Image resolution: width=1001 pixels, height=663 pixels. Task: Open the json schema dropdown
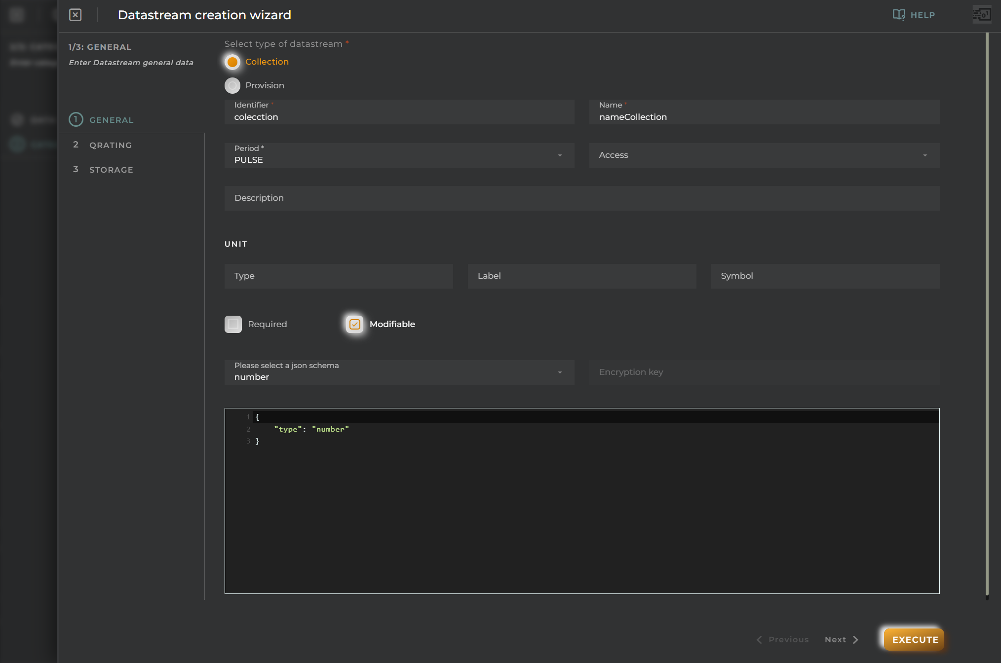pos(399,372)
